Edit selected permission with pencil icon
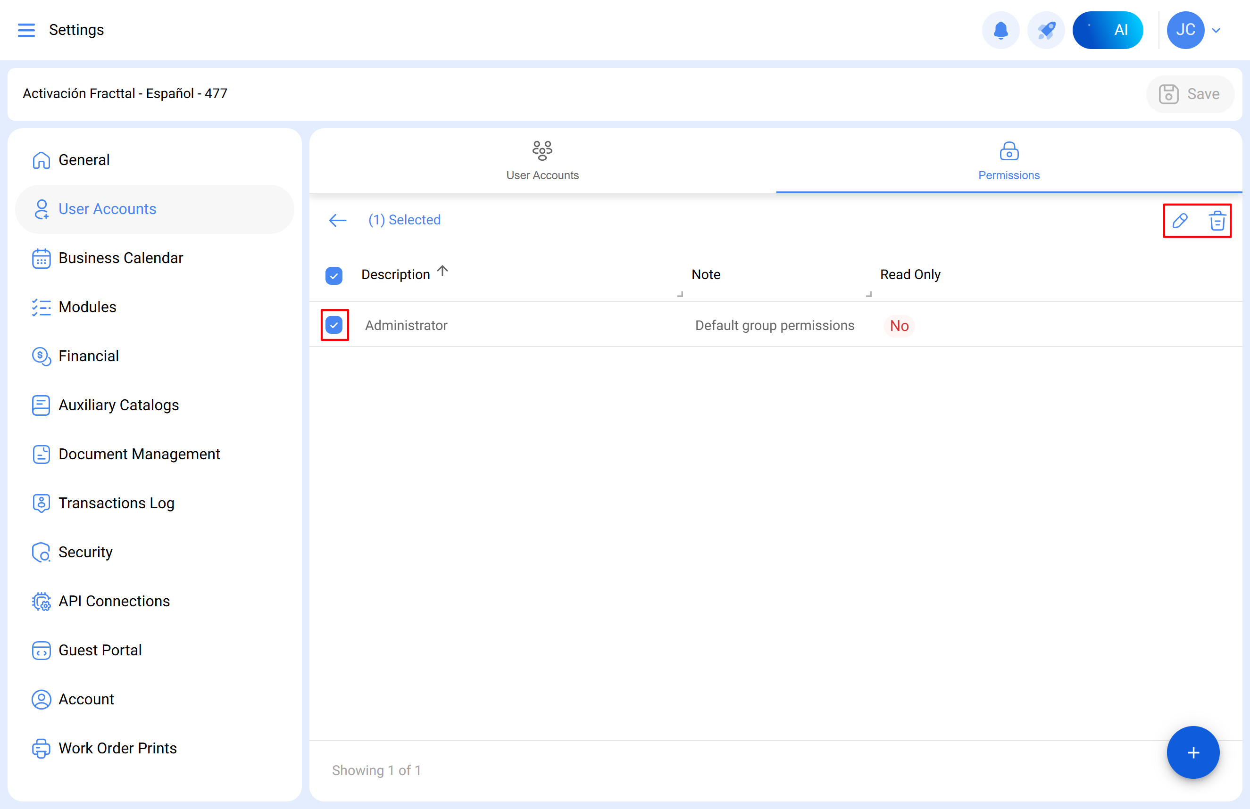1250x809 pixels. (x=1180, y=221)
